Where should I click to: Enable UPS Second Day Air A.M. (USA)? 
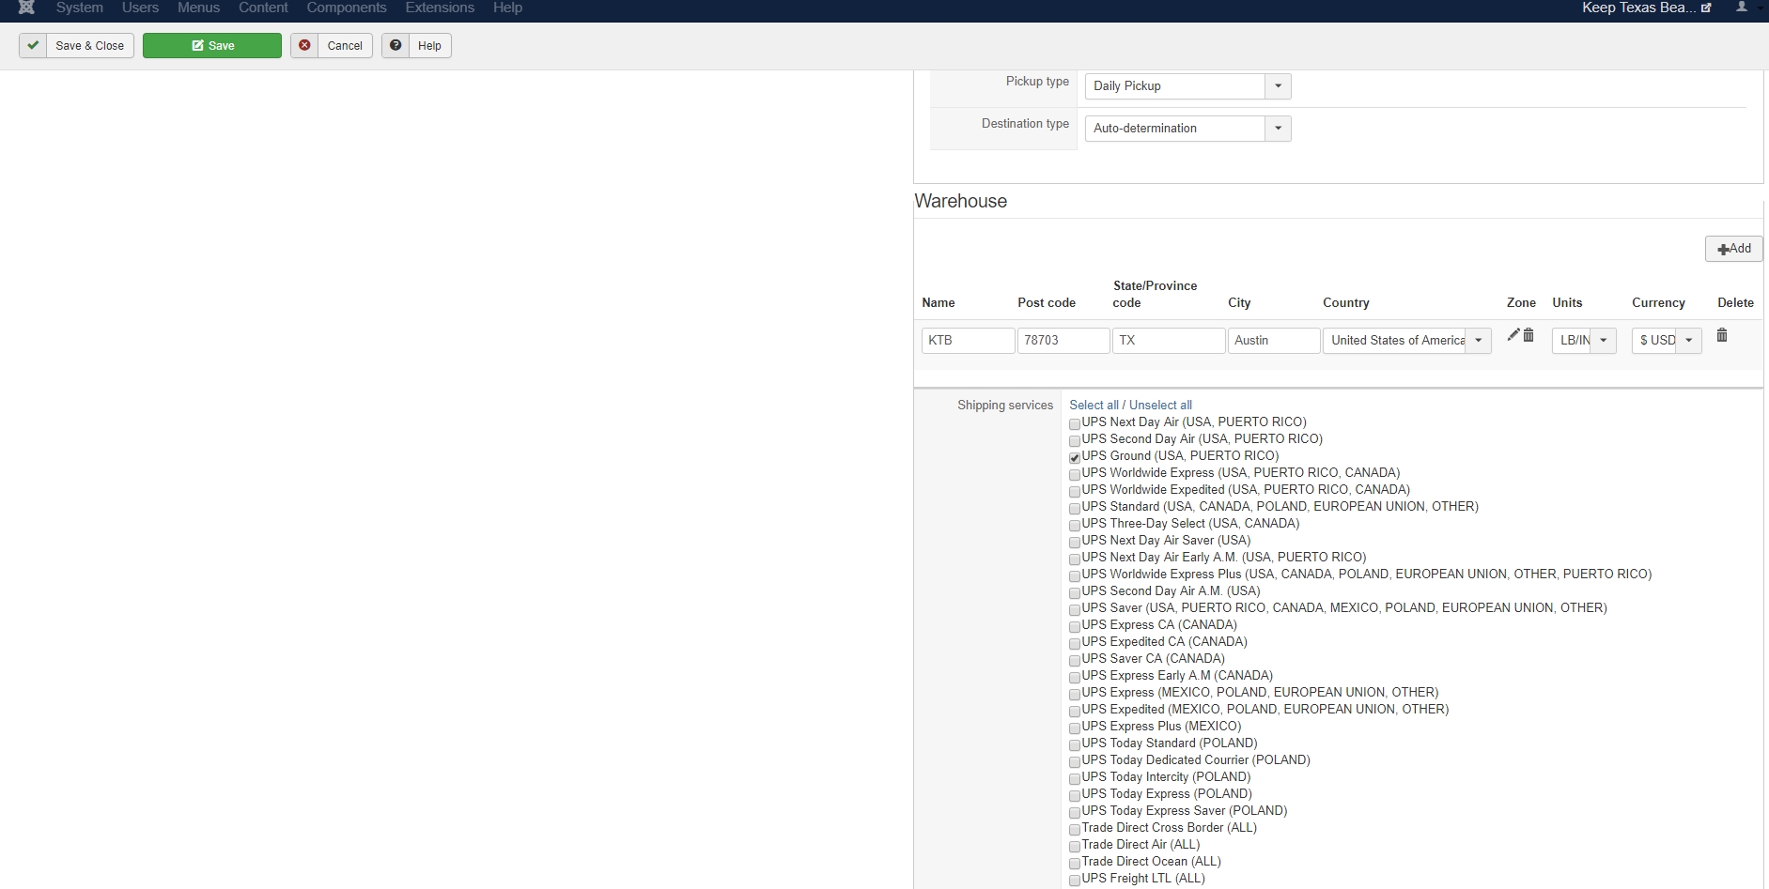(1075, 593)
